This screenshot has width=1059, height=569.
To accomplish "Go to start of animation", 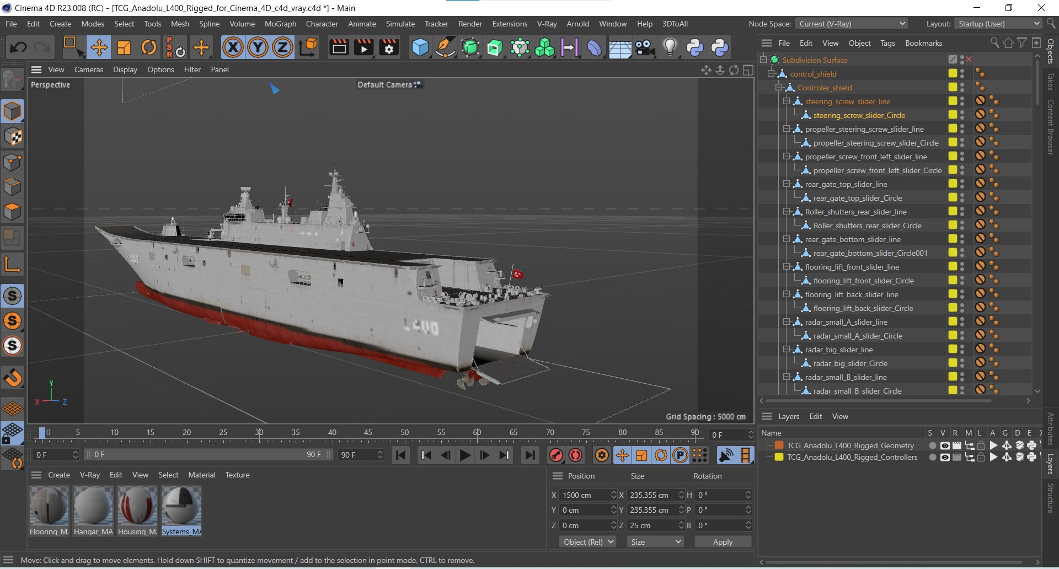I will [401, 455].
